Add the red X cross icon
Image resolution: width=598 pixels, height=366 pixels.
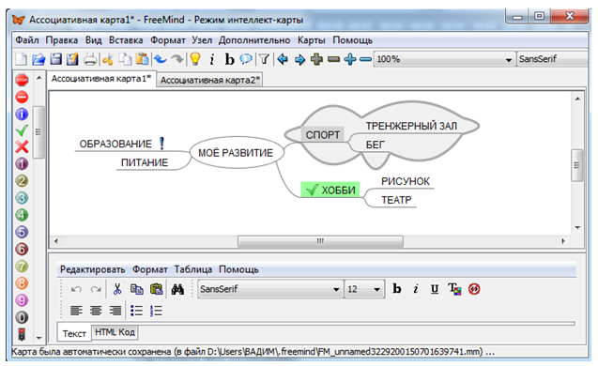tap(22, 146)
